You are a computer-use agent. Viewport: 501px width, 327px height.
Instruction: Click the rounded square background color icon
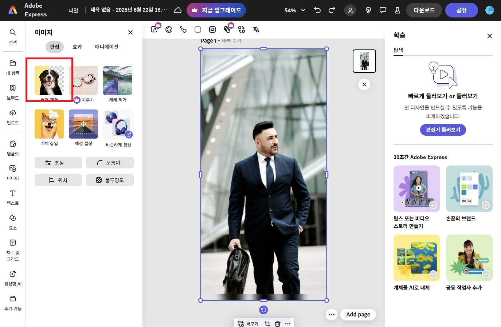(x=198, y=29)
